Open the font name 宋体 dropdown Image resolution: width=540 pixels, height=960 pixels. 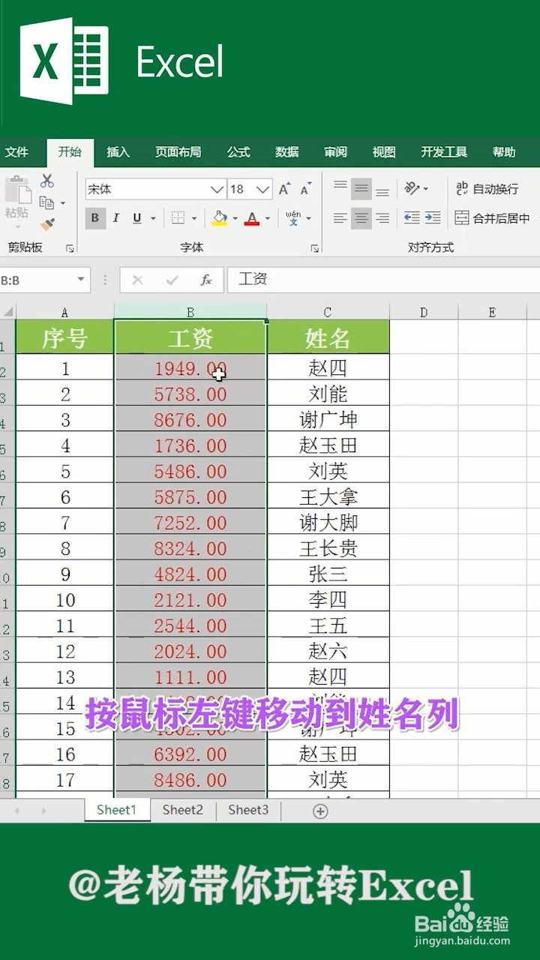[217, 190]
